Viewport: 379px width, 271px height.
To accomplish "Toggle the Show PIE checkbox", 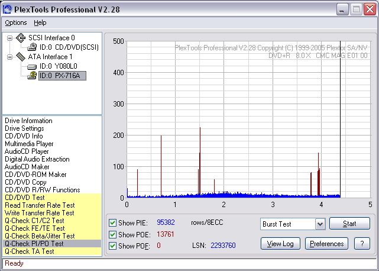I will [112, 222].
